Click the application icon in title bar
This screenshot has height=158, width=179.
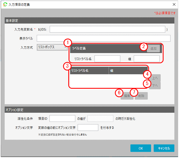point(5,5)
